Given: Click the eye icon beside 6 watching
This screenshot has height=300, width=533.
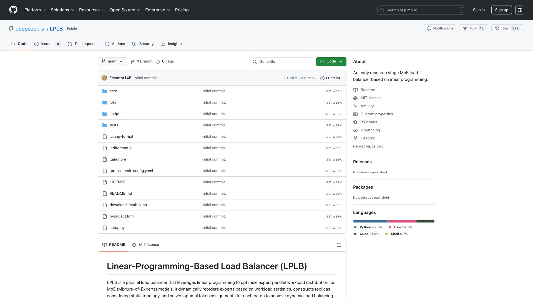Looking at the screenshot, I should [x=355, y=130].
